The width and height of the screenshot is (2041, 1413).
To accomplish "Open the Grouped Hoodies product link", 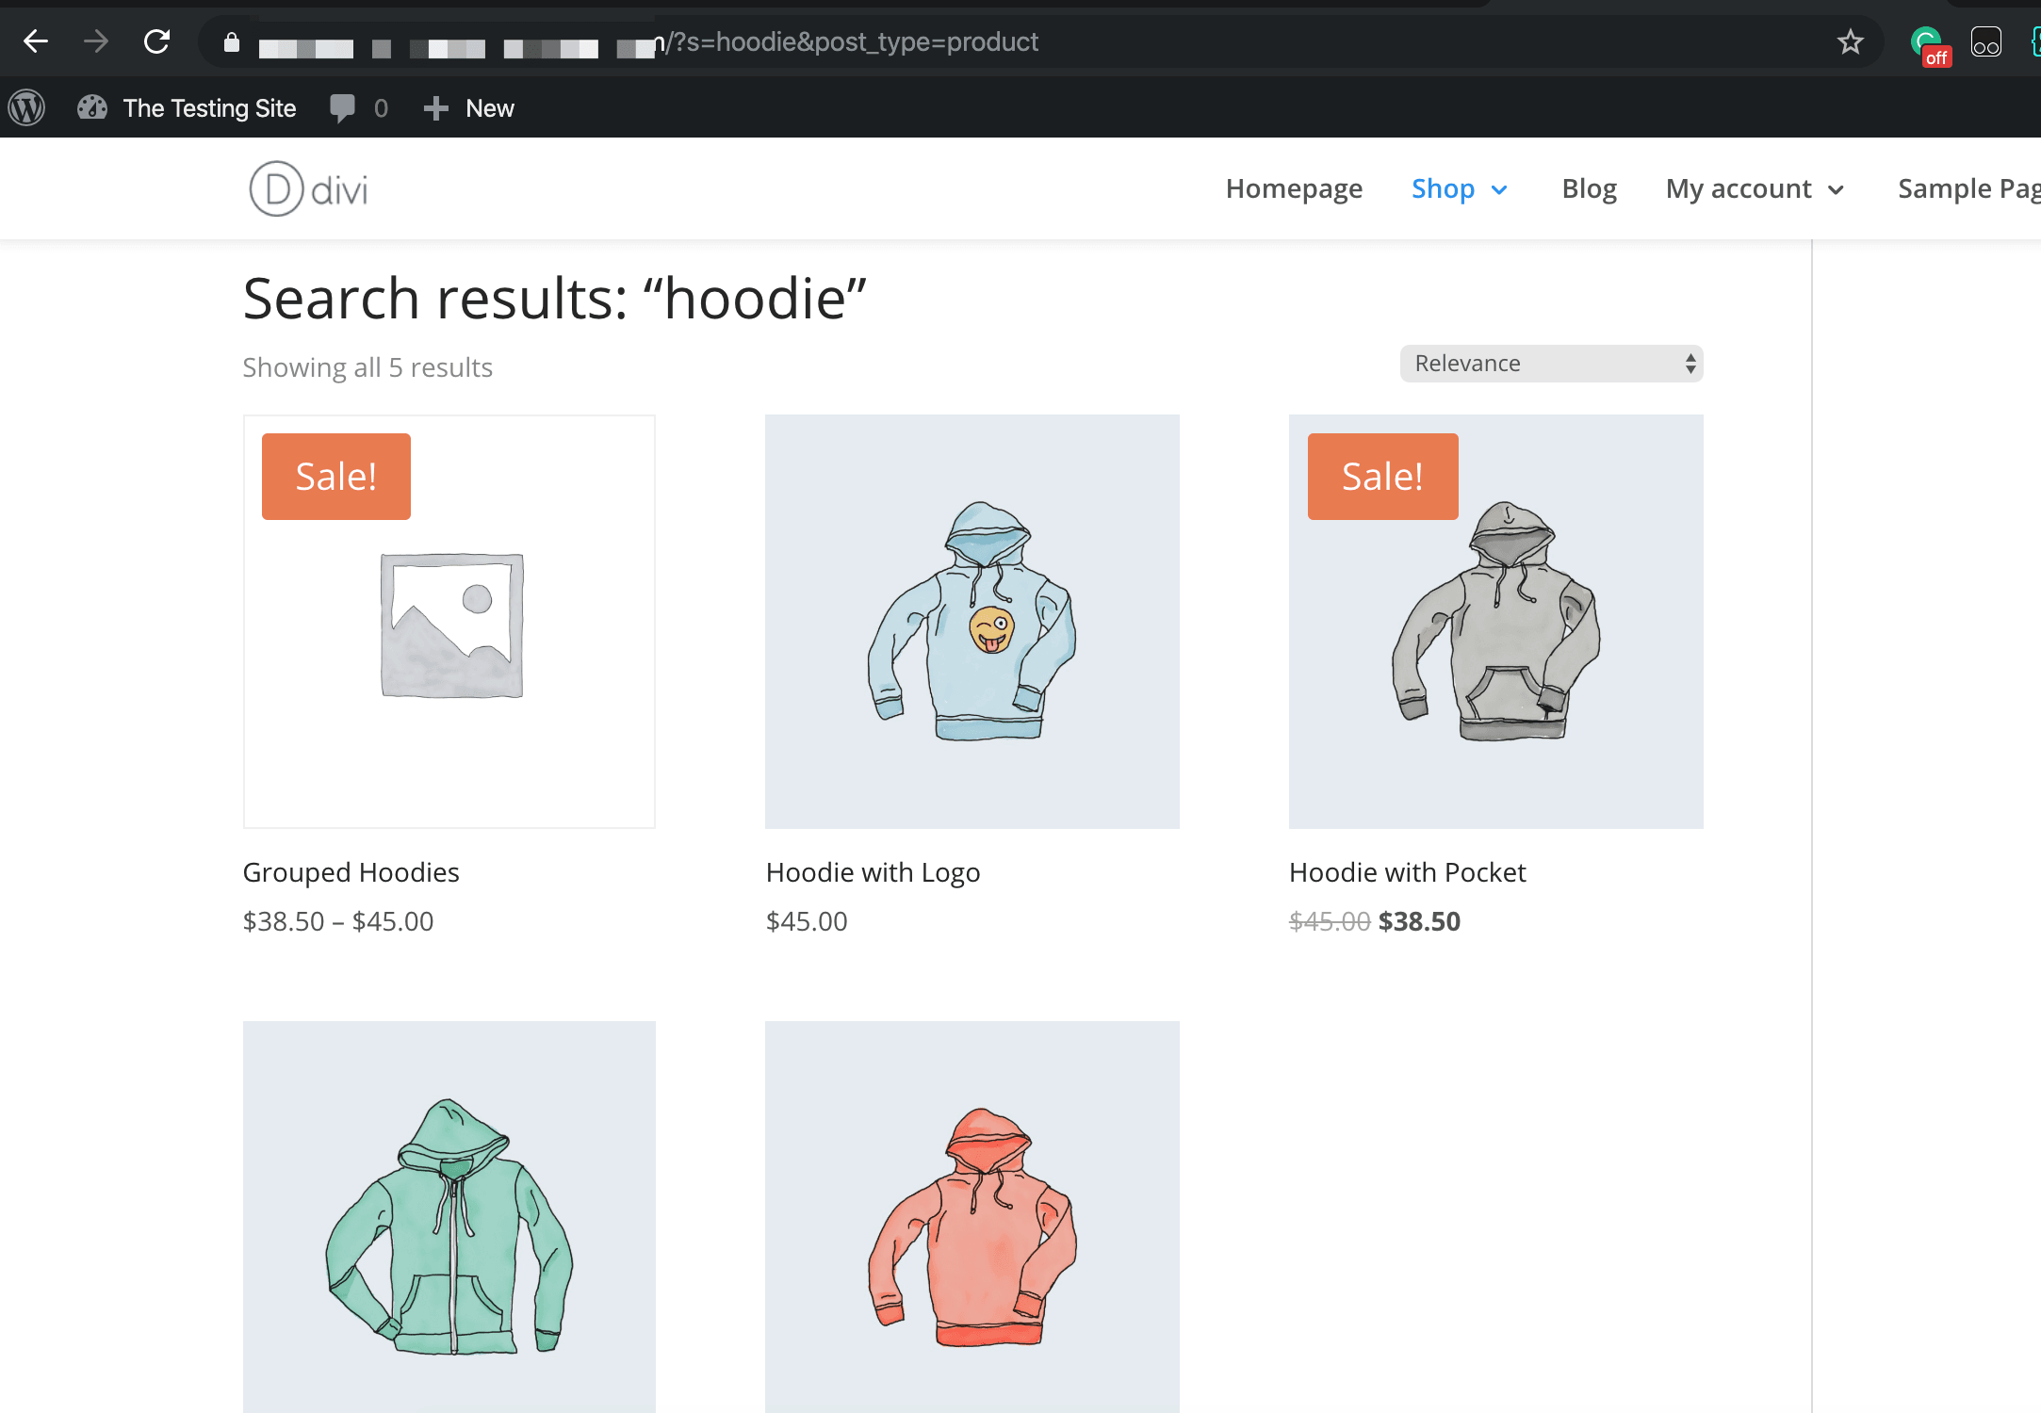I will (x=351, y=872).
